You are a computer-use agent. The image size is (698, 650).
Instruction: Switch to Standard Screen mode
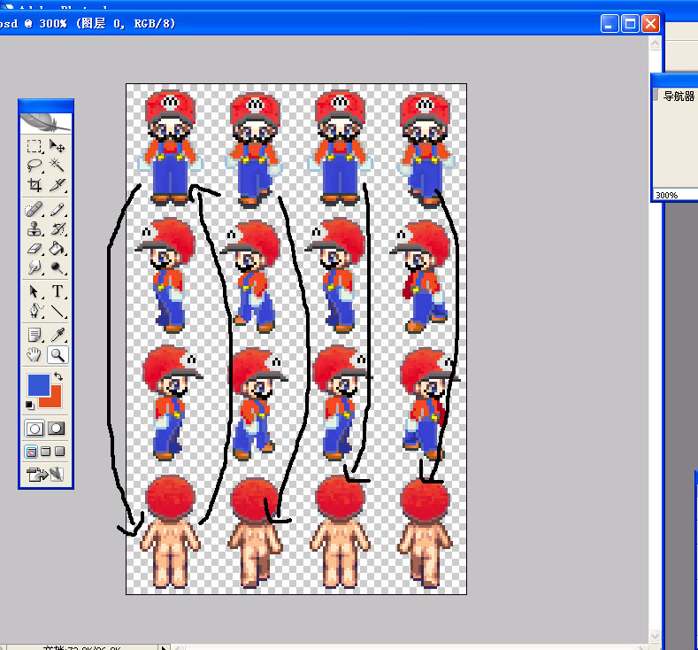click(x=31, y=452)
